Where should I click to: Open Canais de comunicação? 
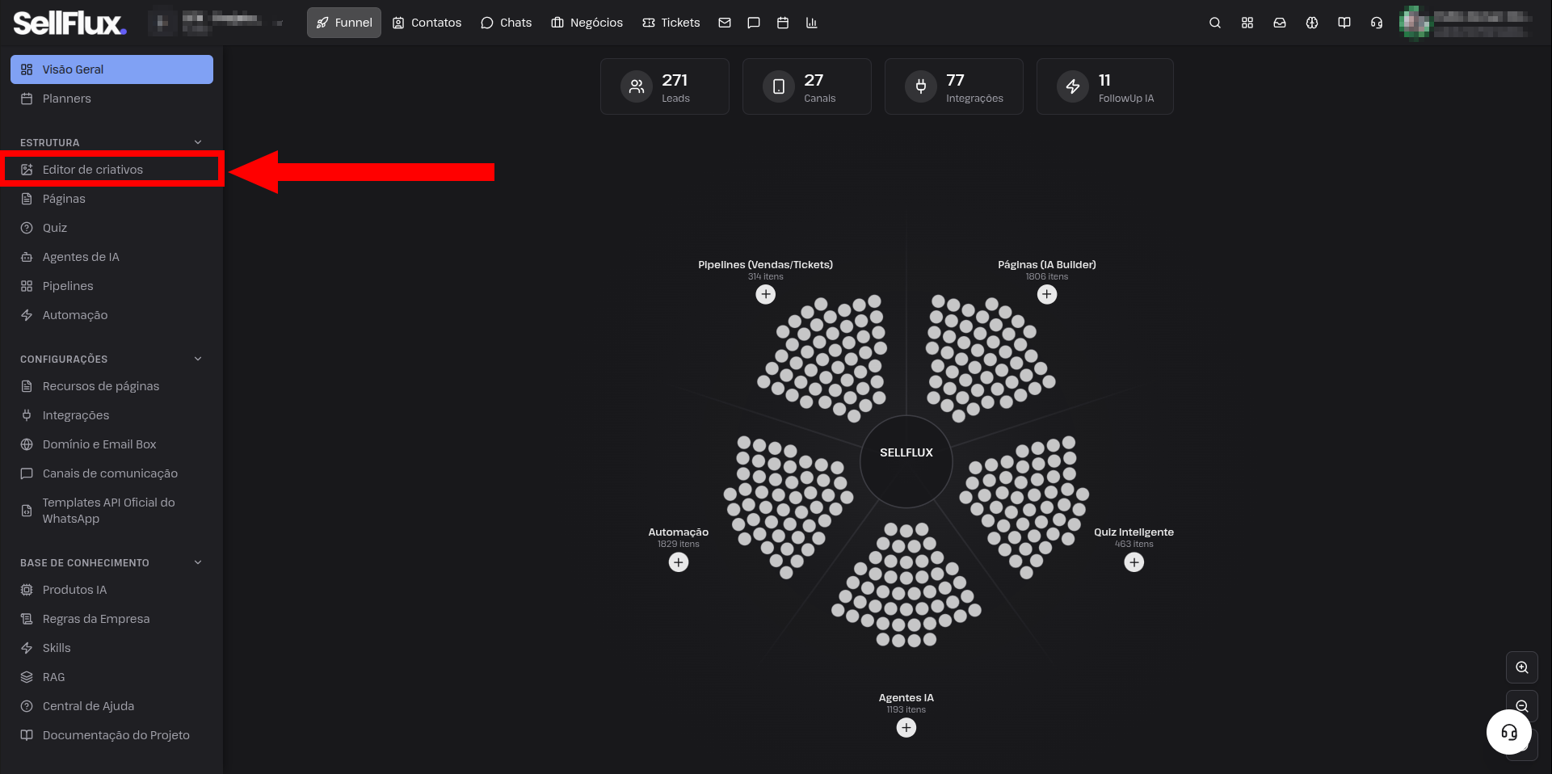tap(111, 473)
